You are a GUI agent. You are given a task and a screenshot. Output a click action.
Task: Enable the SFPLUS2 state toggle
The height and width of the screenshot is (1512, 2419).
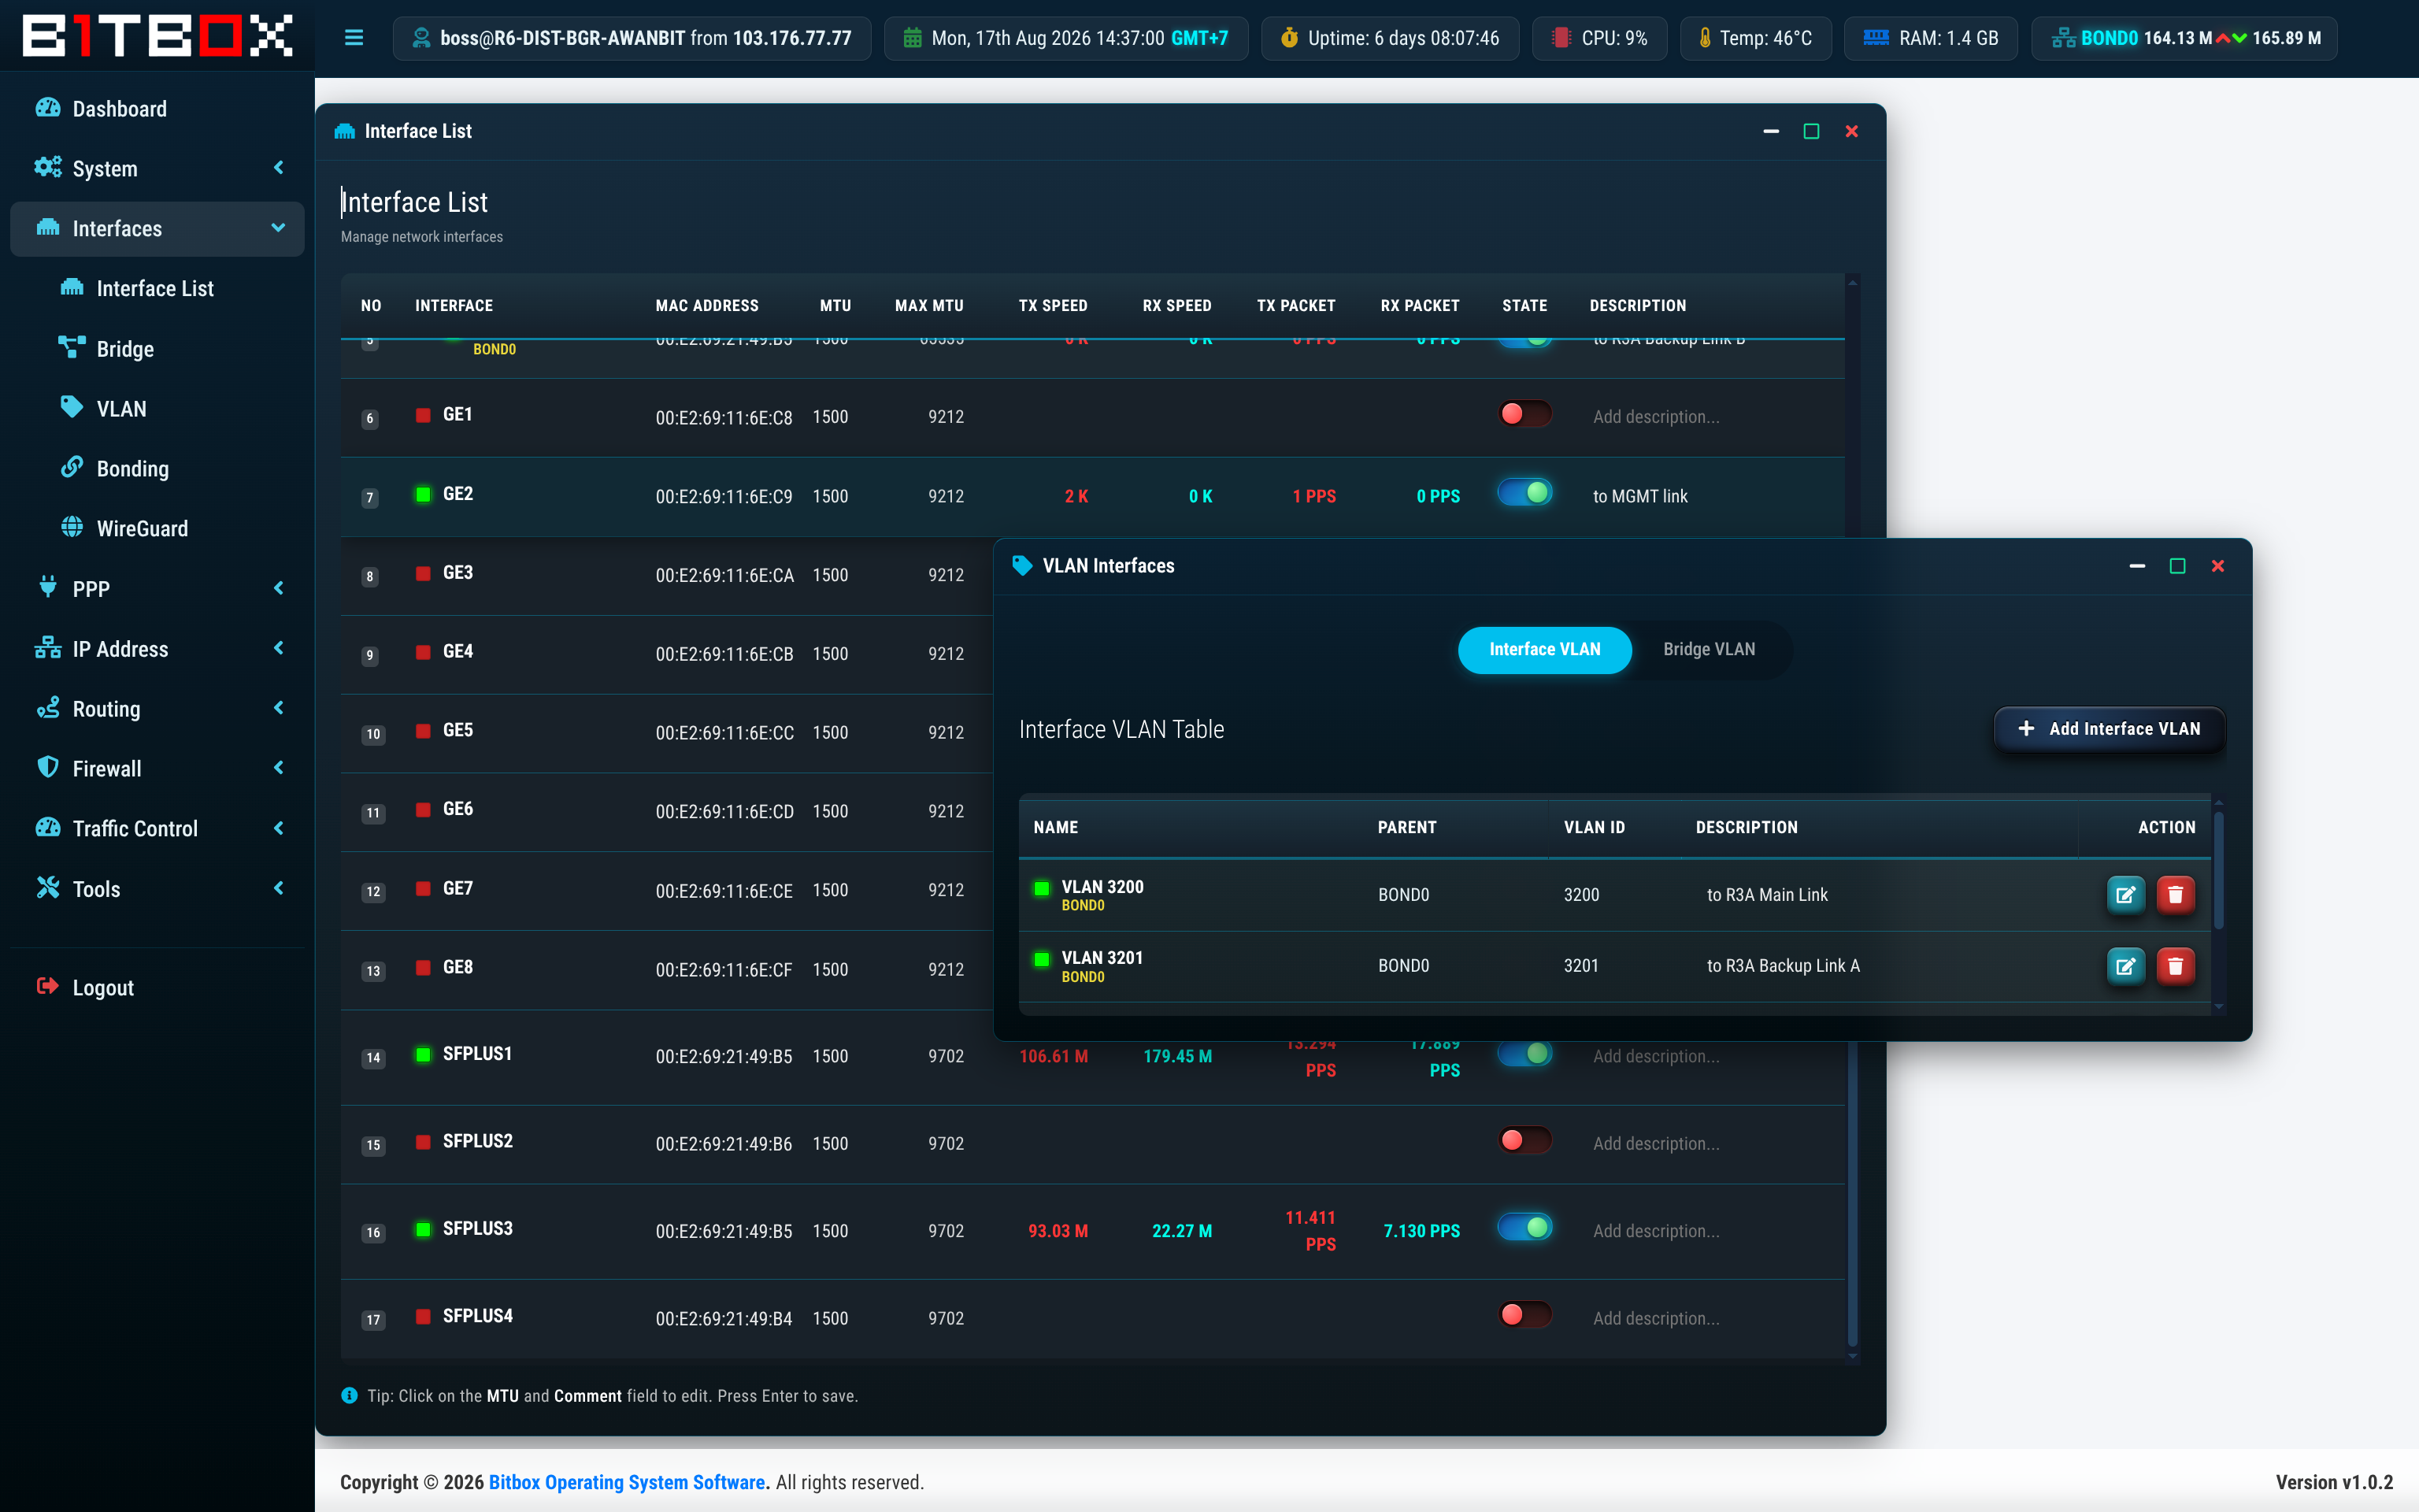click(x=1524, y=1140)
